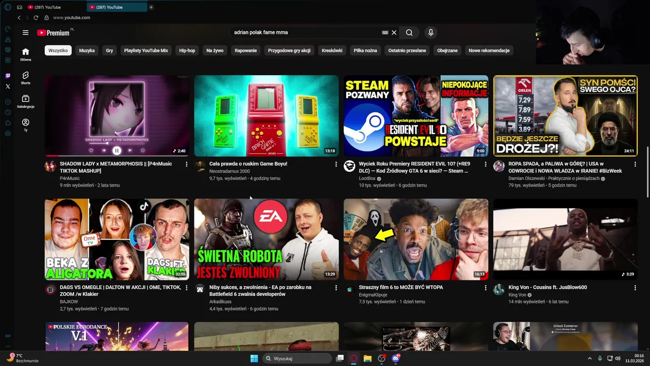The height and width of the screenshot is (366, 650).
Task: Open options menu for ruski Game Boy video
Action: [336, 164]
